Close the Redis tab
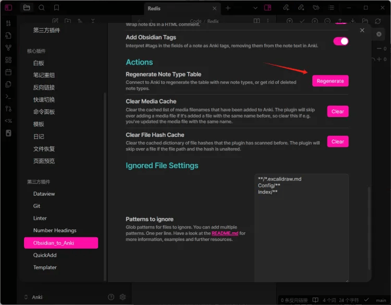The height and width of the screenshot is (305, 391). (215, 8)
